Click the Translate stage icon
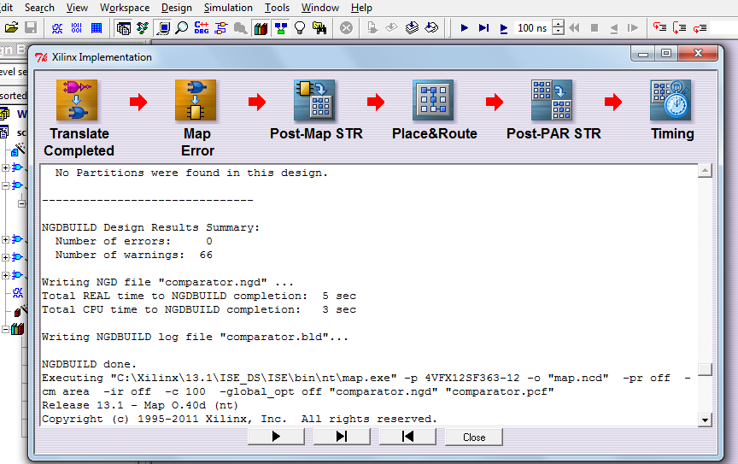This screenshot has width=738, height=464. (x=77, y=100)
